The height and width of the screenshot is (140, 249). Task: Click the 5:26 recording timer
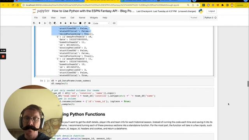click(x=3, y=51)
